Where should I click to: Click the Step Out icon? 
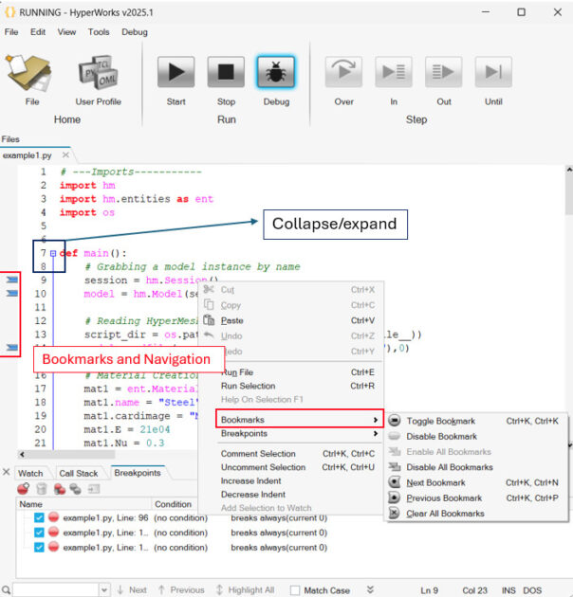(443, 72)
